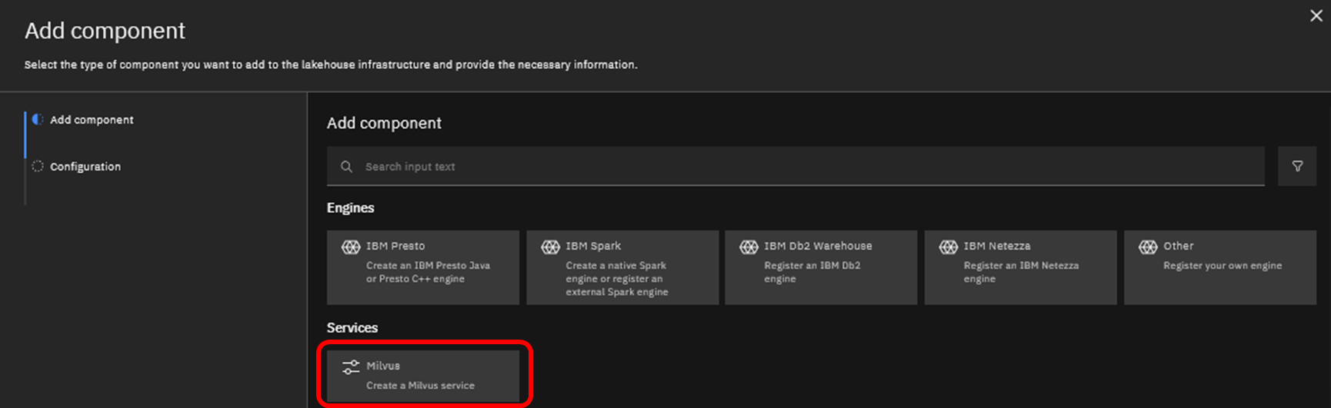The width and height of the screenshot is (1331, 408).
Task: Close the Add component dialog
Action: [x=1316, y=16]
